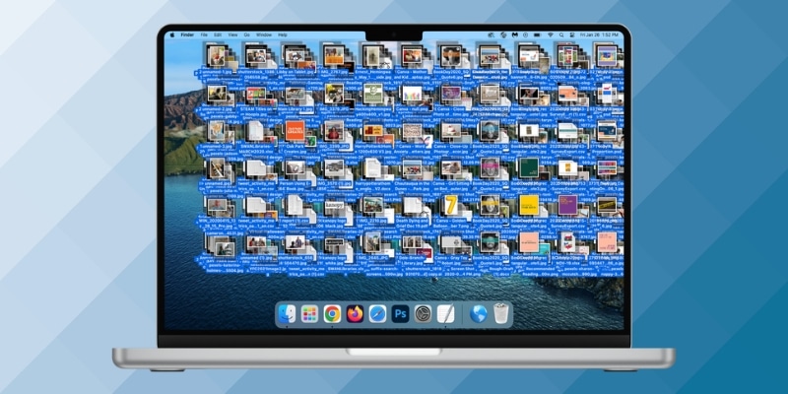788x394 pixels.
Task: Select the solid purple square thumbnail
Action: tap(568, 205)
